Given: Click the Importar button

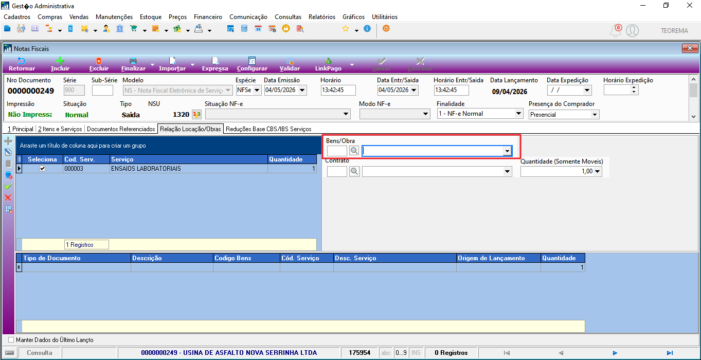Looking at the screenshot, I should point(172,64).
